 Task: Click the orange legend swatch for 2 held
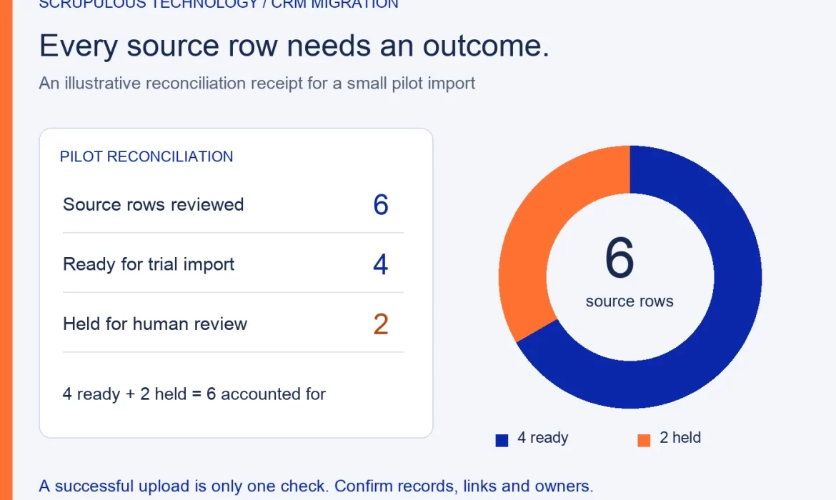644,440
